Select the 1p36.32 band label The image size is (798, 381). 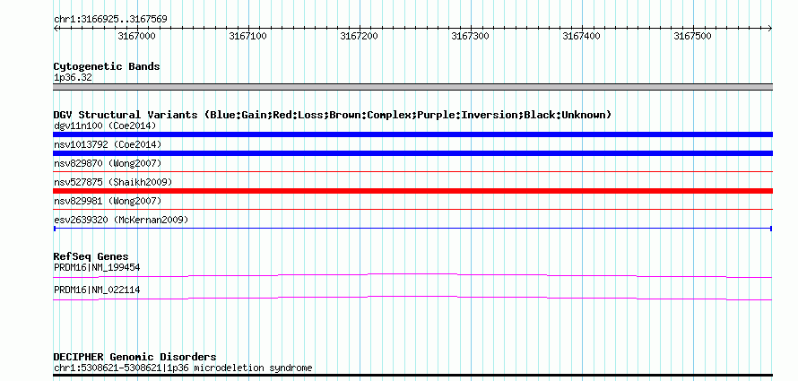tap(73, 78)
